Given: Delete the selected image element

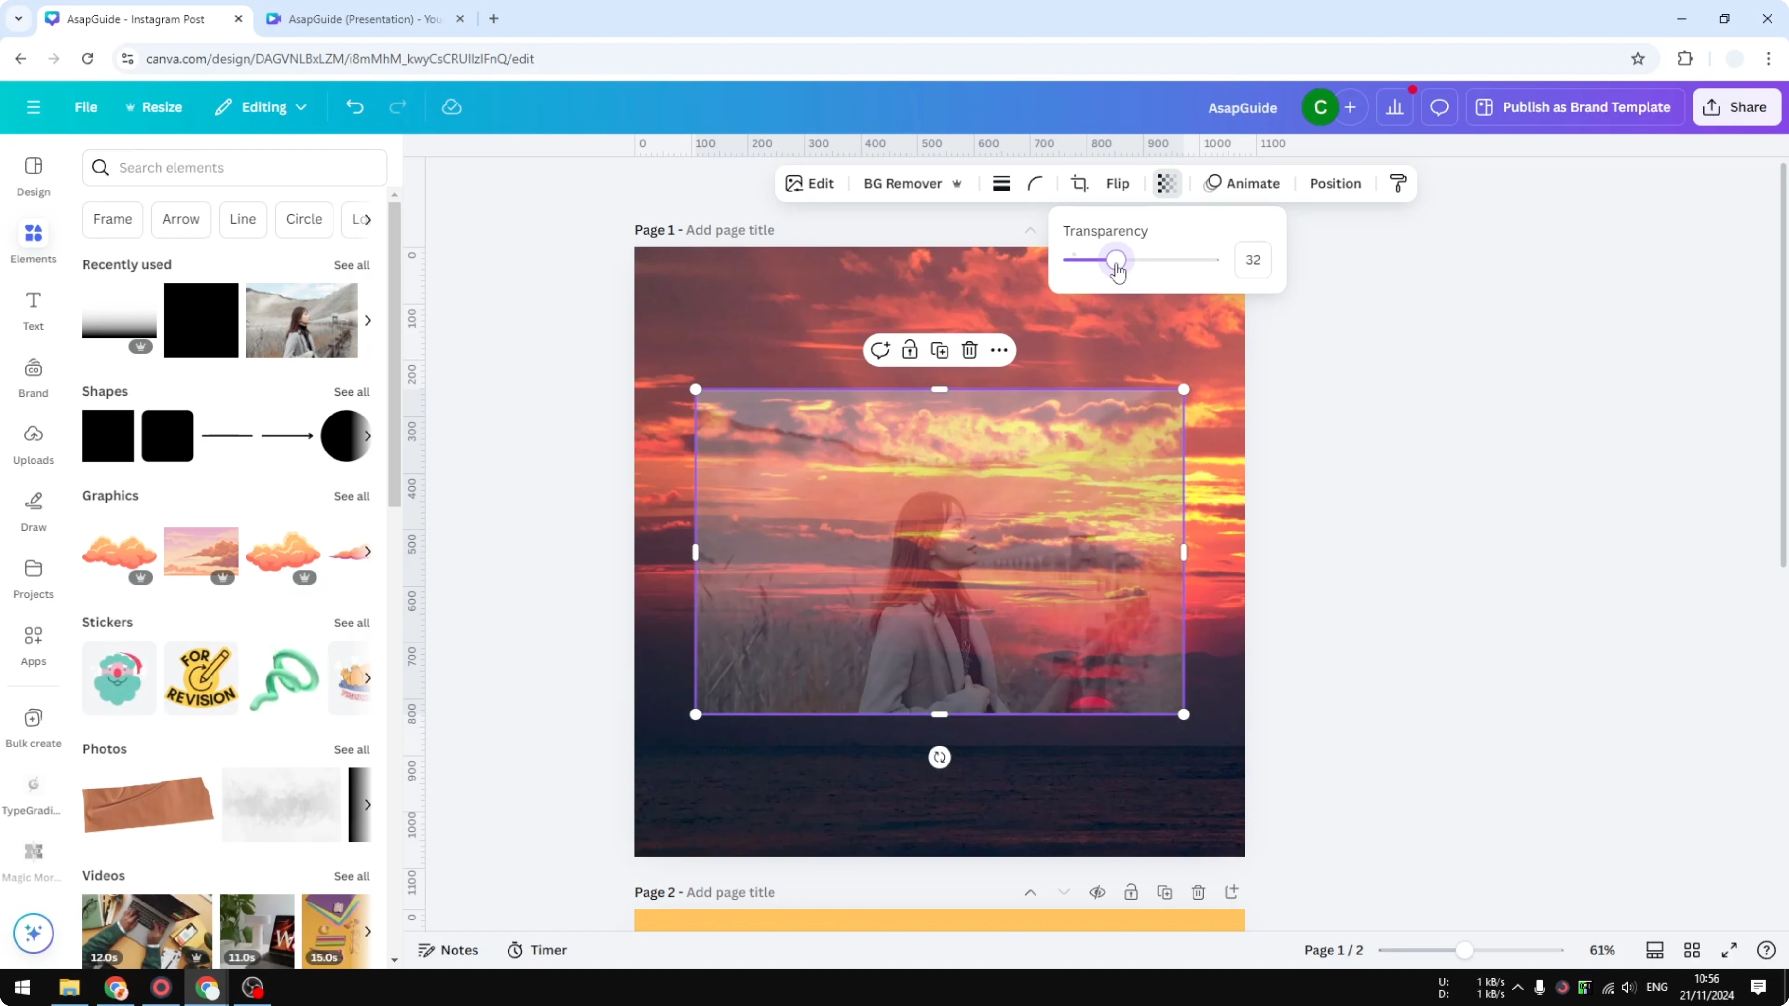Looking at the screenshot, I should 969,350.
